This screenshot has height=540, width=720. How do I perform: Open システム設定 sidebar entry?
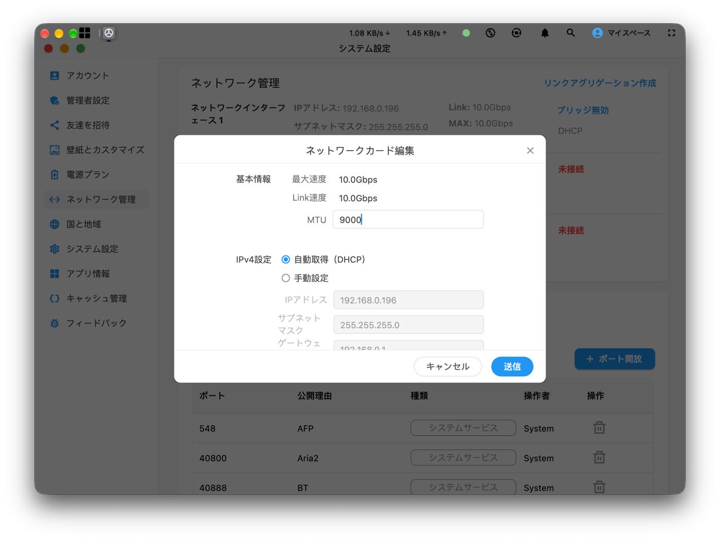point(97,249)
